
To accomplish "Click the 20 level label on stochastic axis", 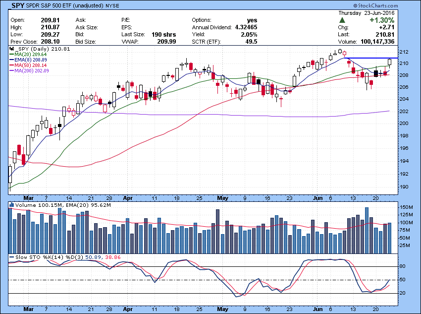I will click(403, 293).
